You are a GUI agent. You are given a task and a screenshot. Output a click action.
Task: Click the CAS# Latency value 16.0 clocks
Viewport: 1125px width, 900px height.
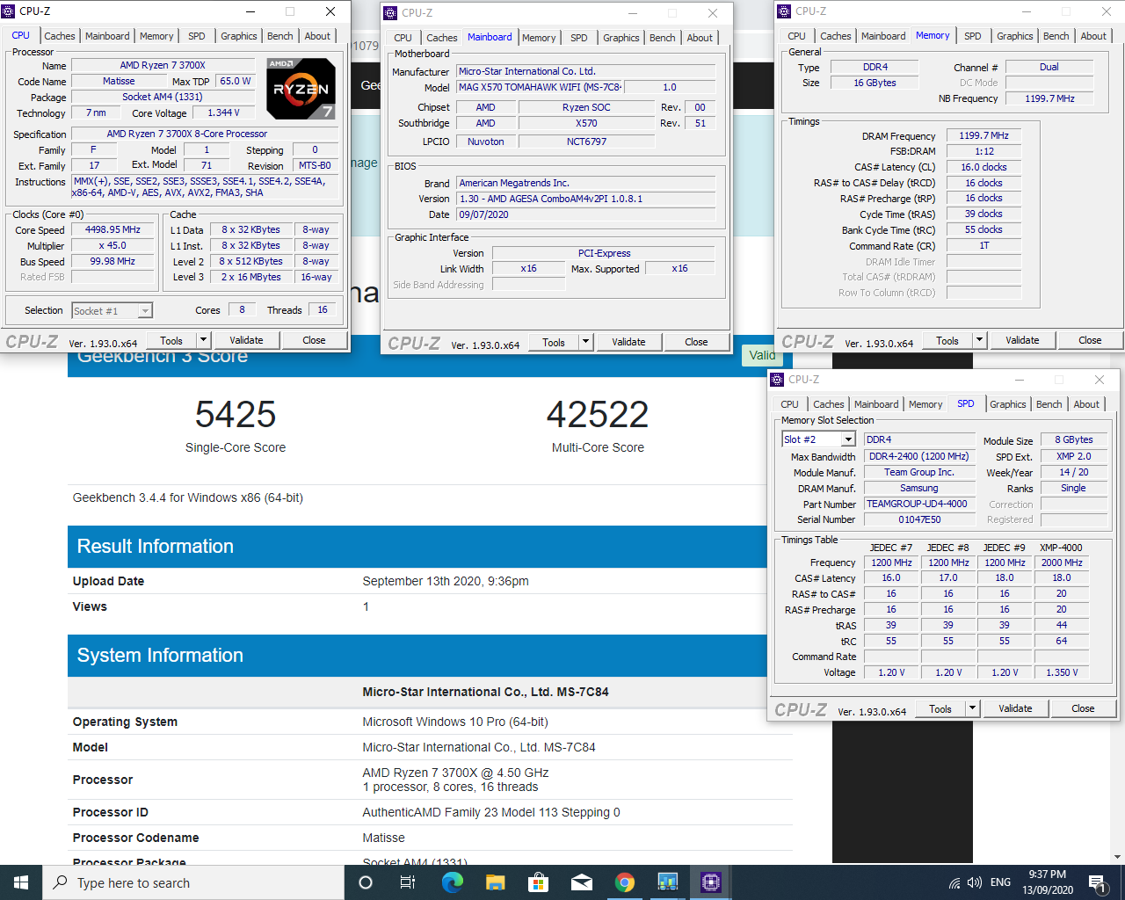984,167
